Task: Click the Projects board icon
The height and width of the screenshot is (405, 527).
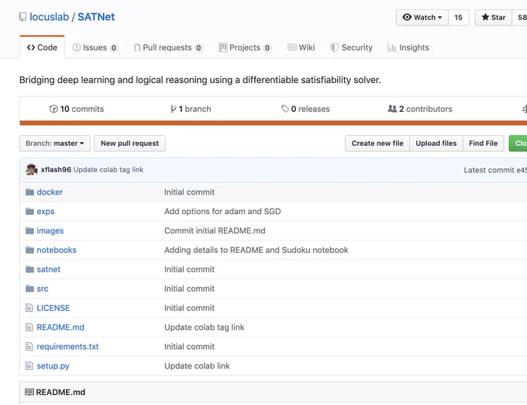Action: [x=222, y=48]
